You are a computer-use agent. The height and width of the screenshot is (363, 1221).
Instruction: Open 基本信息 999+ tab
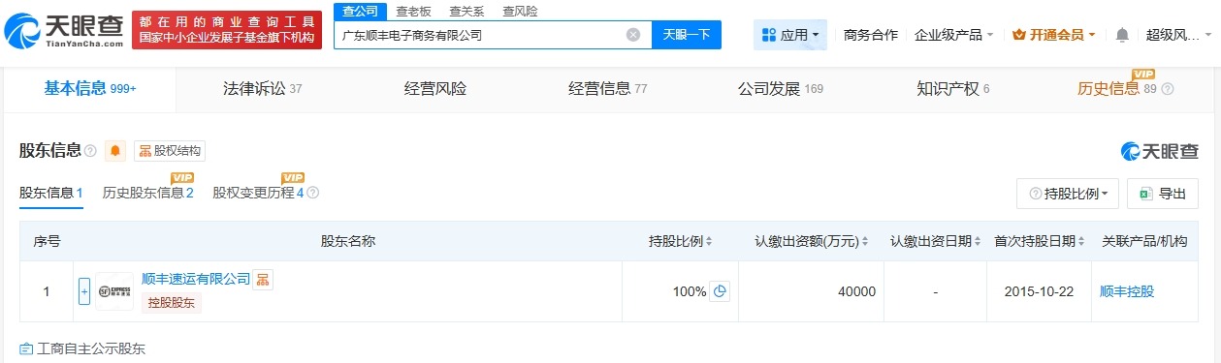[x=90, y=89]
